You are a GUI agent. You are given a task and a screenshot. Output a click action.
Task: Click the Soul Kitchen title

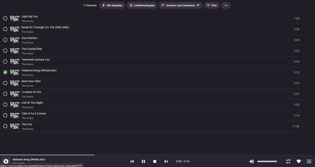[x=29, y=38]
